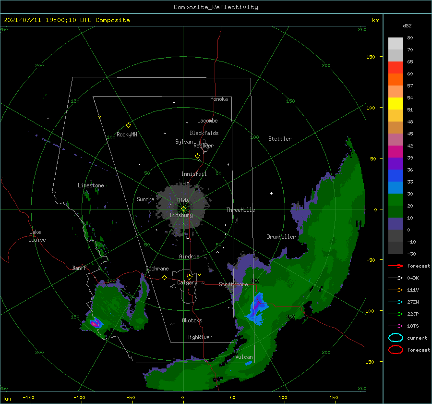Click the 'RockyMH' map label
This screenshot has height=404, width=432.
point(127,135)
